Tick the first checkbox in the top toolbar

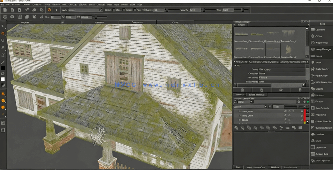coord(114,10)
